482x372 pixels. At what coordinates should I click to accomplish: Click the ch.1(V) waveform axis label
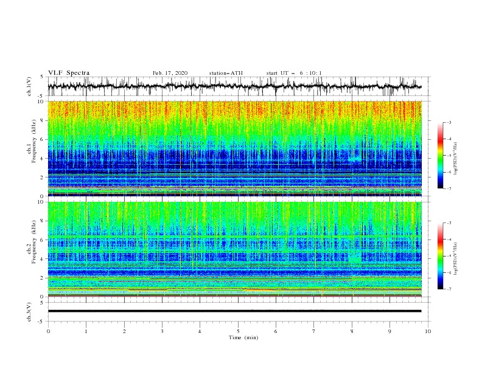[x=29, y=86]
